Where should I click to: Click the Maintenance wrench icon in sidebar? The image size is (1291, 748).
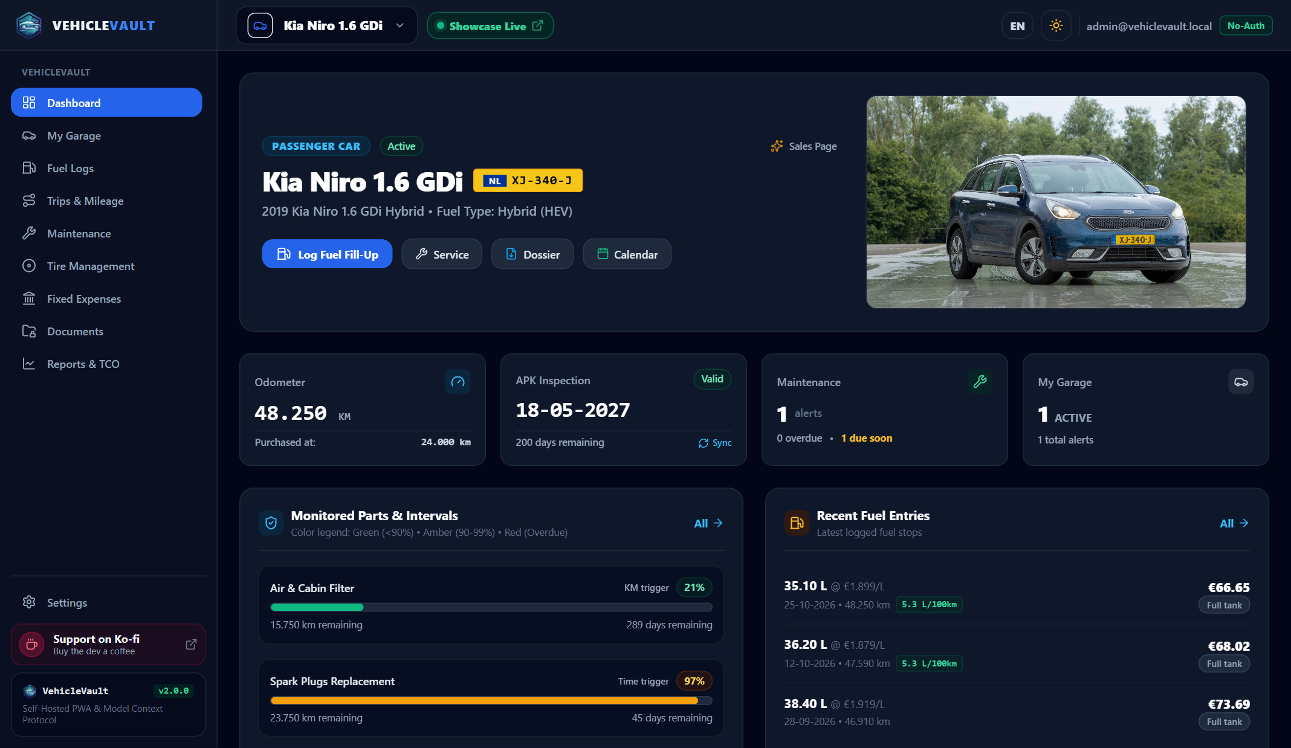(x=29, y=233)
